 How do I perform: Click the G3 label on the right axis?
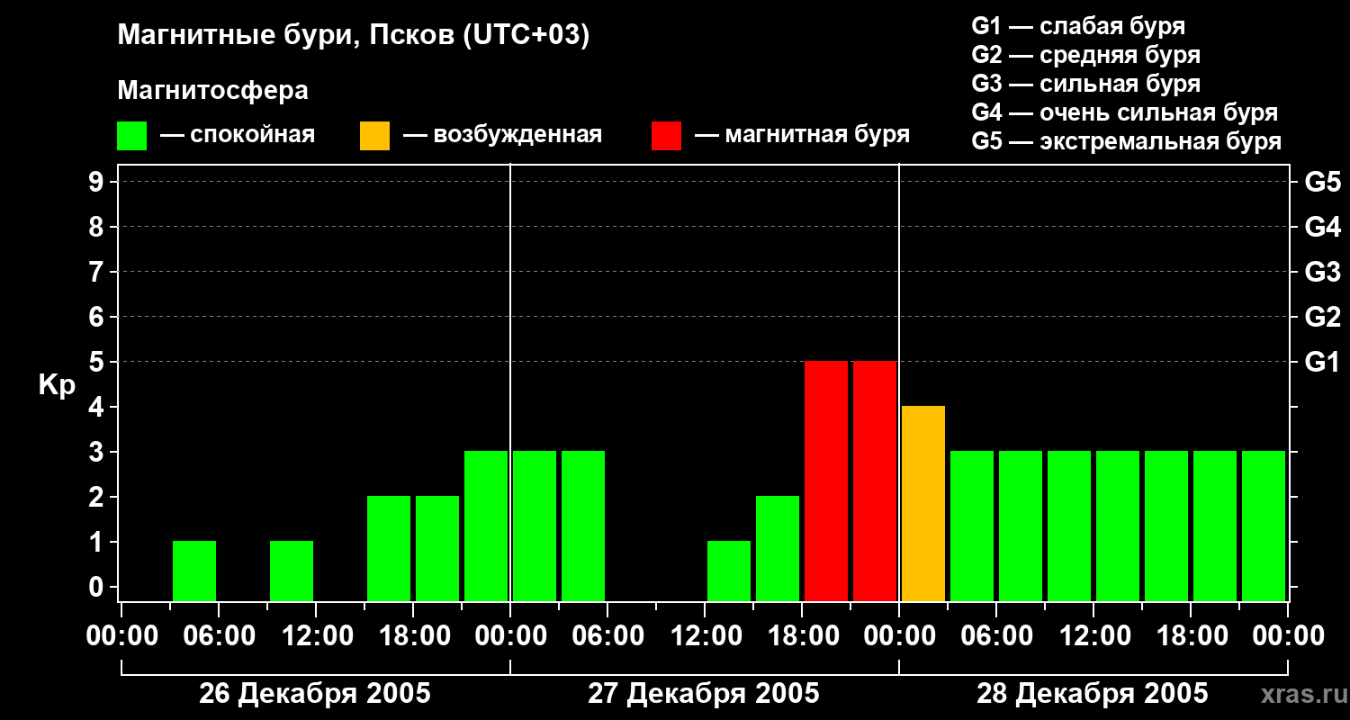coord(1323,272)
